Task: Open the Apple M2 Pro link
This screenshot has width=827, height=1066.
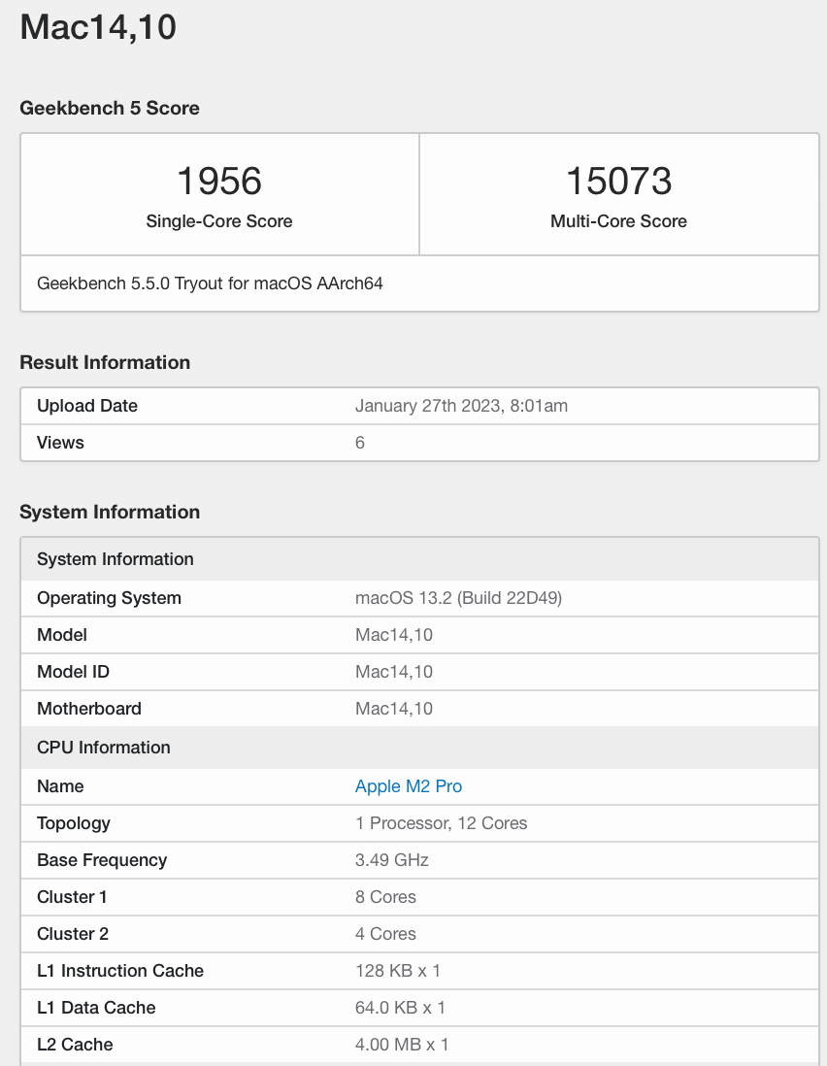Action: click(x=409, y=786)
